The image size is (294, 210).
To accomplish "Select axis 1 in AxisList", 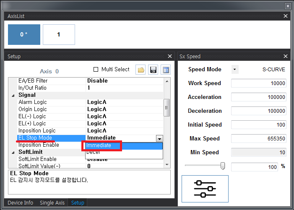I will click(59, 34).
